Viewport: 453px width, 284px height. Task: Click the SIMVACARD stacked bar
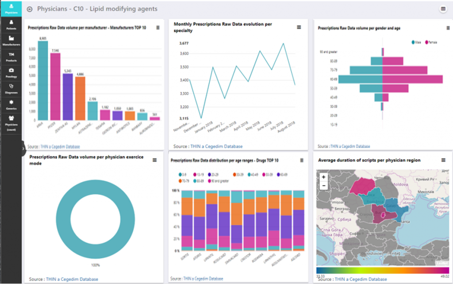coord(237,220)
